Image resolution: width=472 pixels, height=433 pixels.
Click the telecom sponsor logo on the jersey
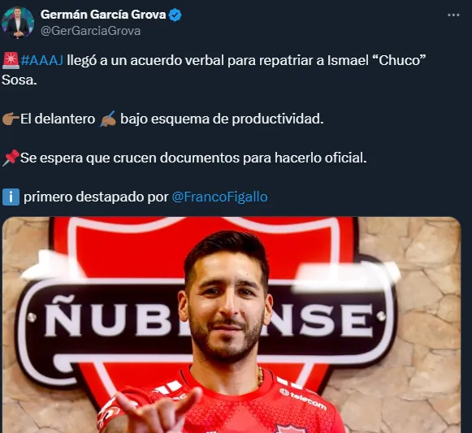[303, 399]
